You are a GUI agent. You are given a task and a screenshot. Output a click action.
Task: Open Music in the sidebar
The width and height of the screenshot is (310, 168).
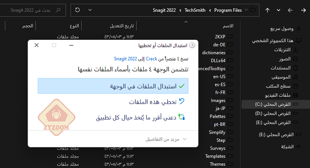[281, 77]
